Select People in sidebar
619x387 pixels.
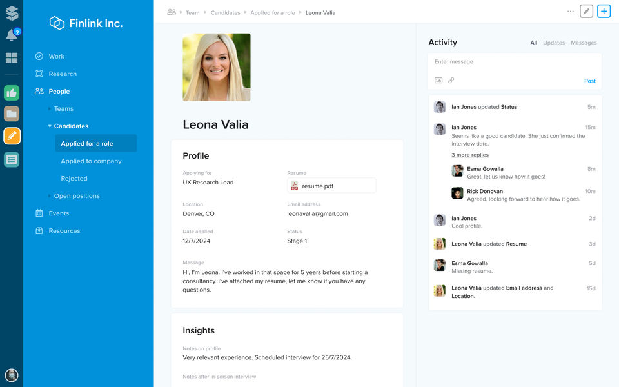59,91
